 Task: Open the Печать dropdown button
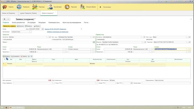(37, 26)
